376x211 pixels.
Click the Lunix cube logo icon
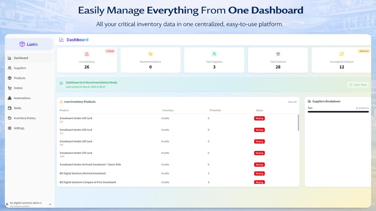[22, 44]
